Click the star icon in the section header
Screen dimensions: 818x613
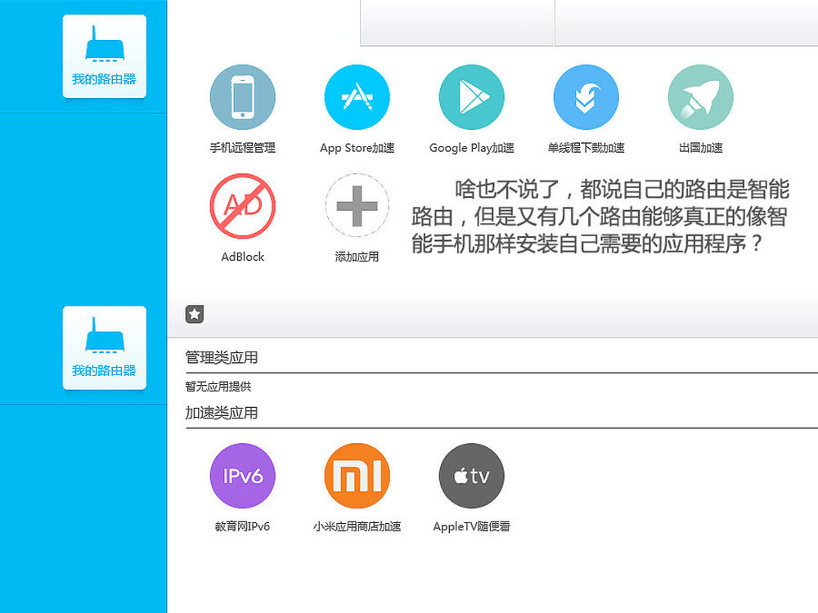(195, 315)
